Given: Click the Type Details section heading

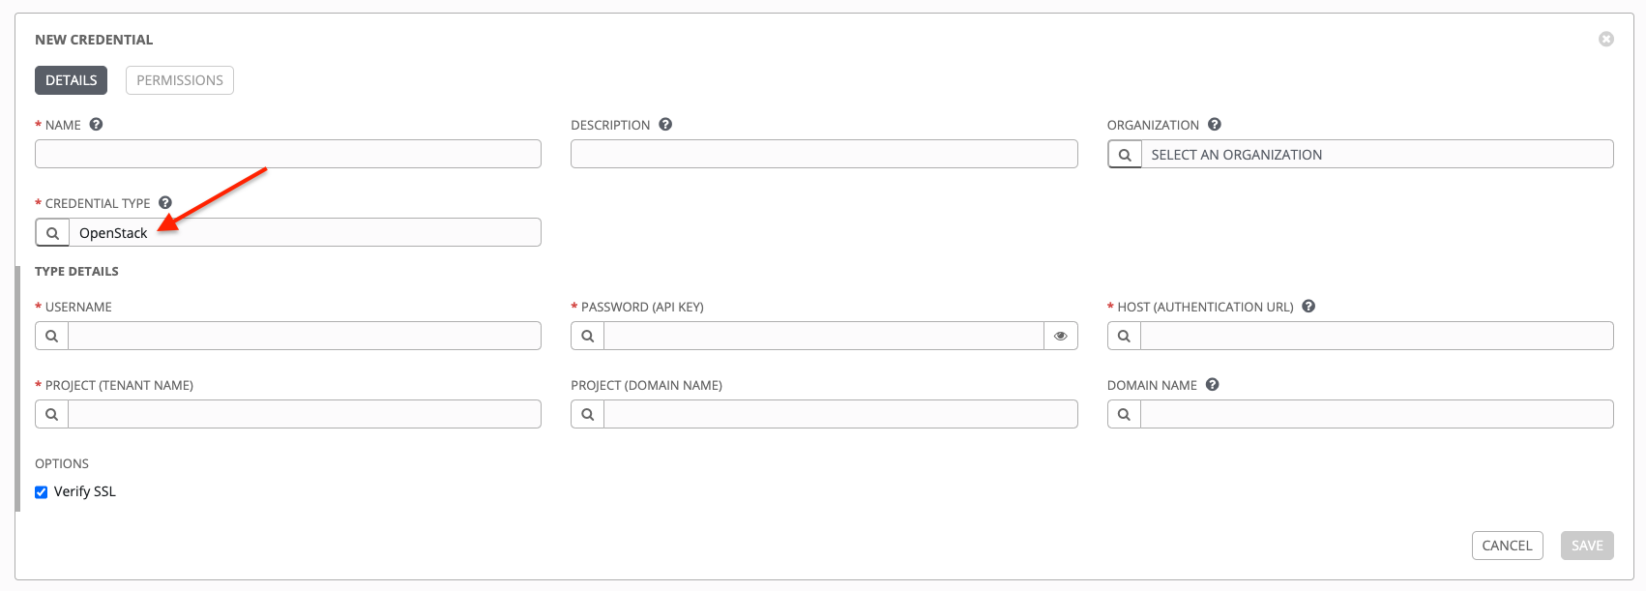Looking at the screenshot, I should click(76, 272).
